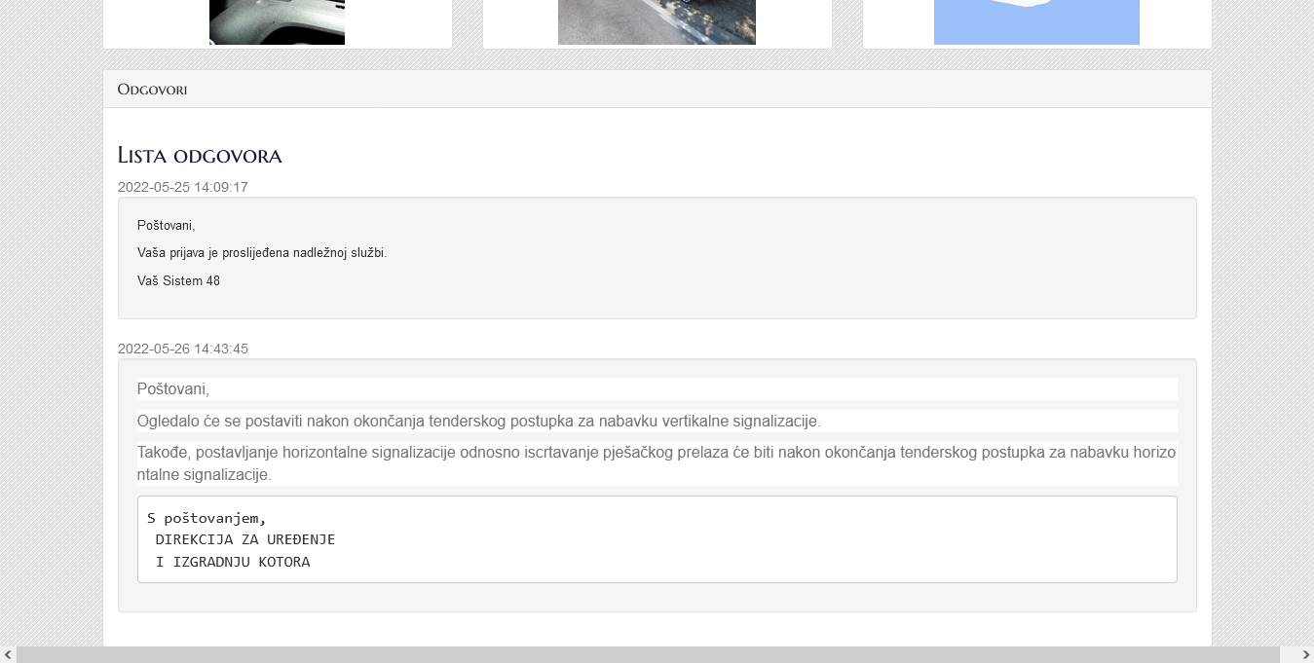
Task: Click the sentence starting Ogledalo će se
Action: click(479, 421)
